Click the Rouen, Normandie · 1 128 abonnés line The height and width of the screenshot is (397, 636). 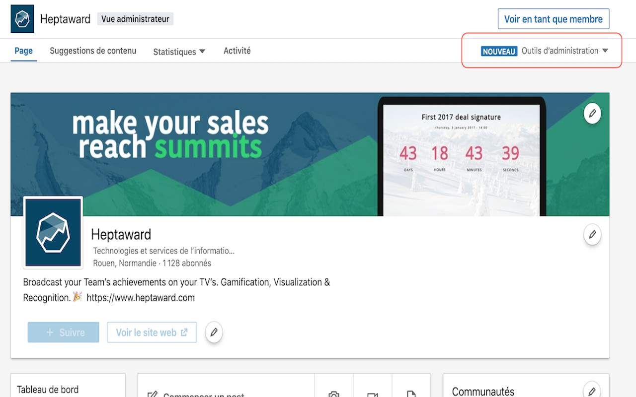(152, 263)
